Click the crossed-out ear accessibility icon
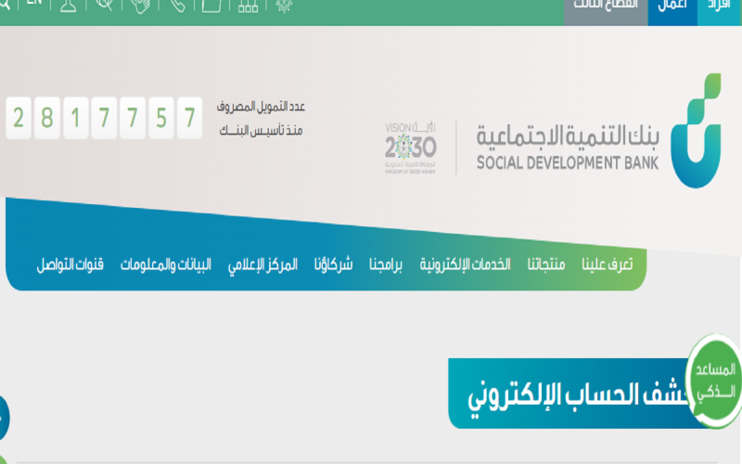 click(104, 5)
